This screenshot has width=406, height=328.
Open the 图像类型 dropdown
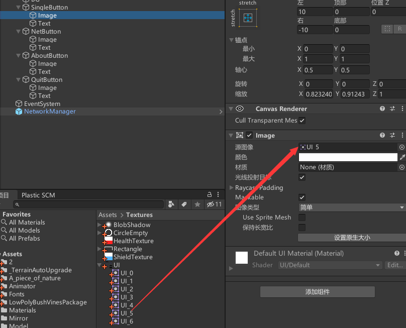351,207
